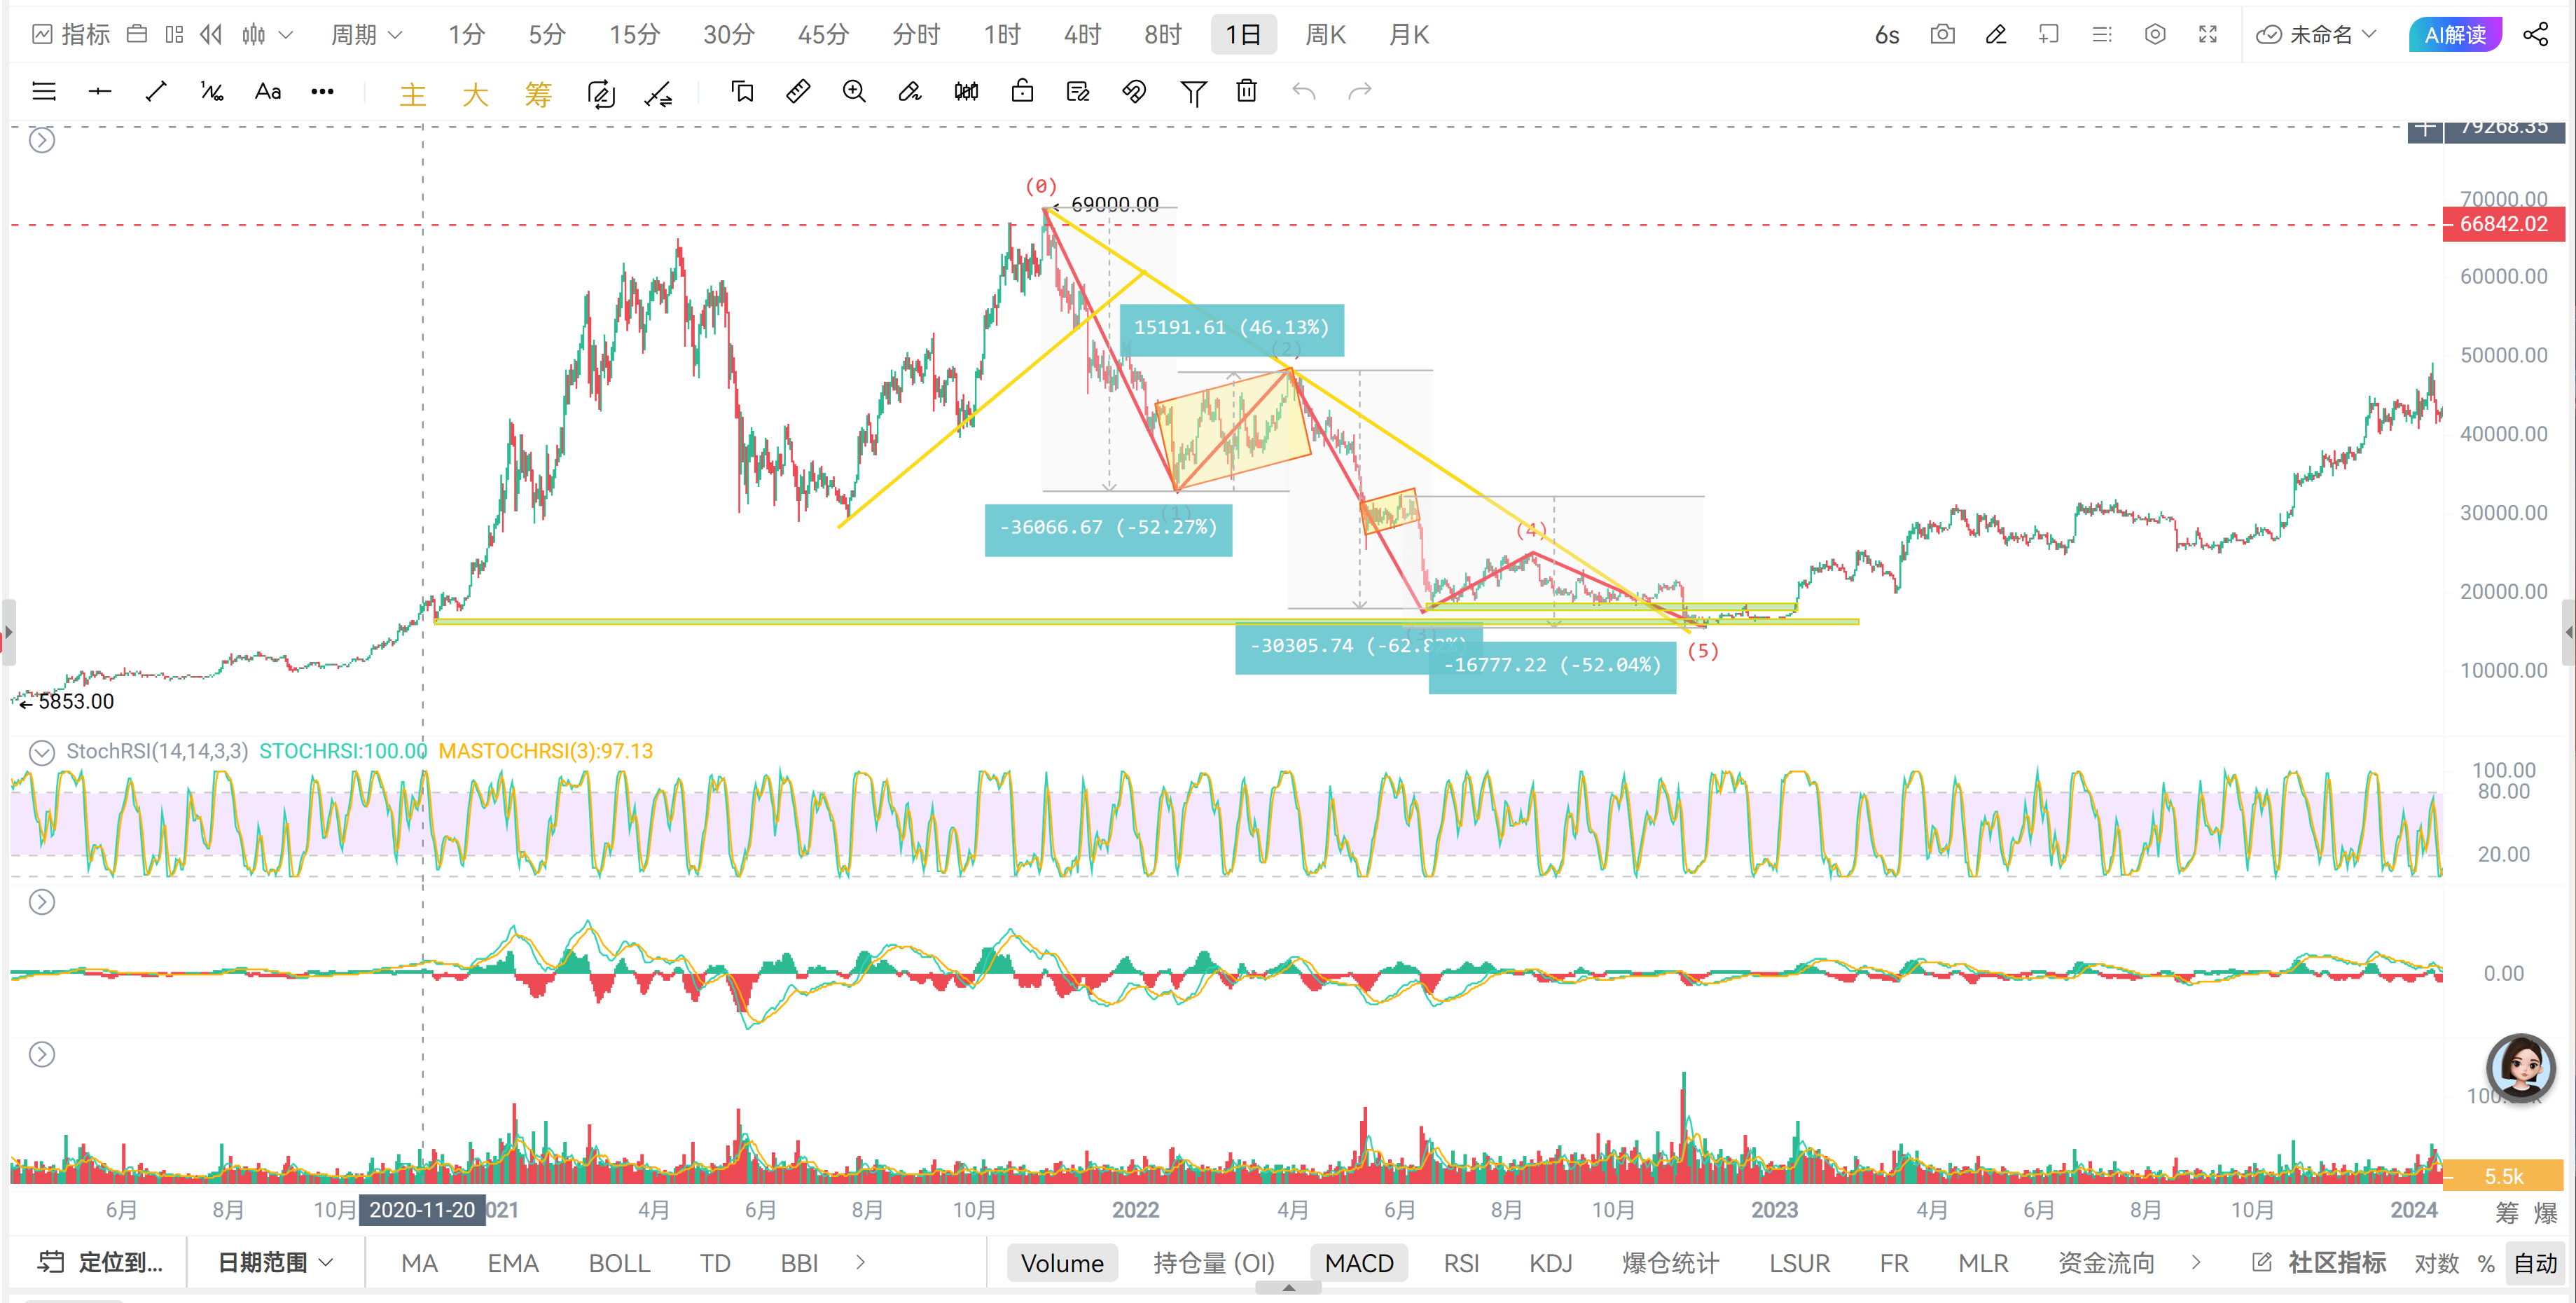
Task: Click the zoom-in magnifier tool
Action: (853, 92)
